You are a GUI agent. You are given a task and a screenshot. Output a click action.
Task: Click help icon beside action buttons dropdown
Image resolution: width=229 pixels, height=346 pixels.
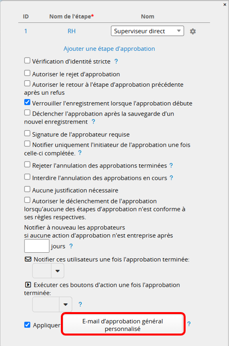[80, 304]
